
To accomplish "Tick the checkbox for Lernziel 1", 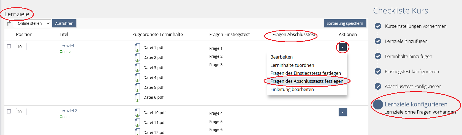I will pos(9,46).
